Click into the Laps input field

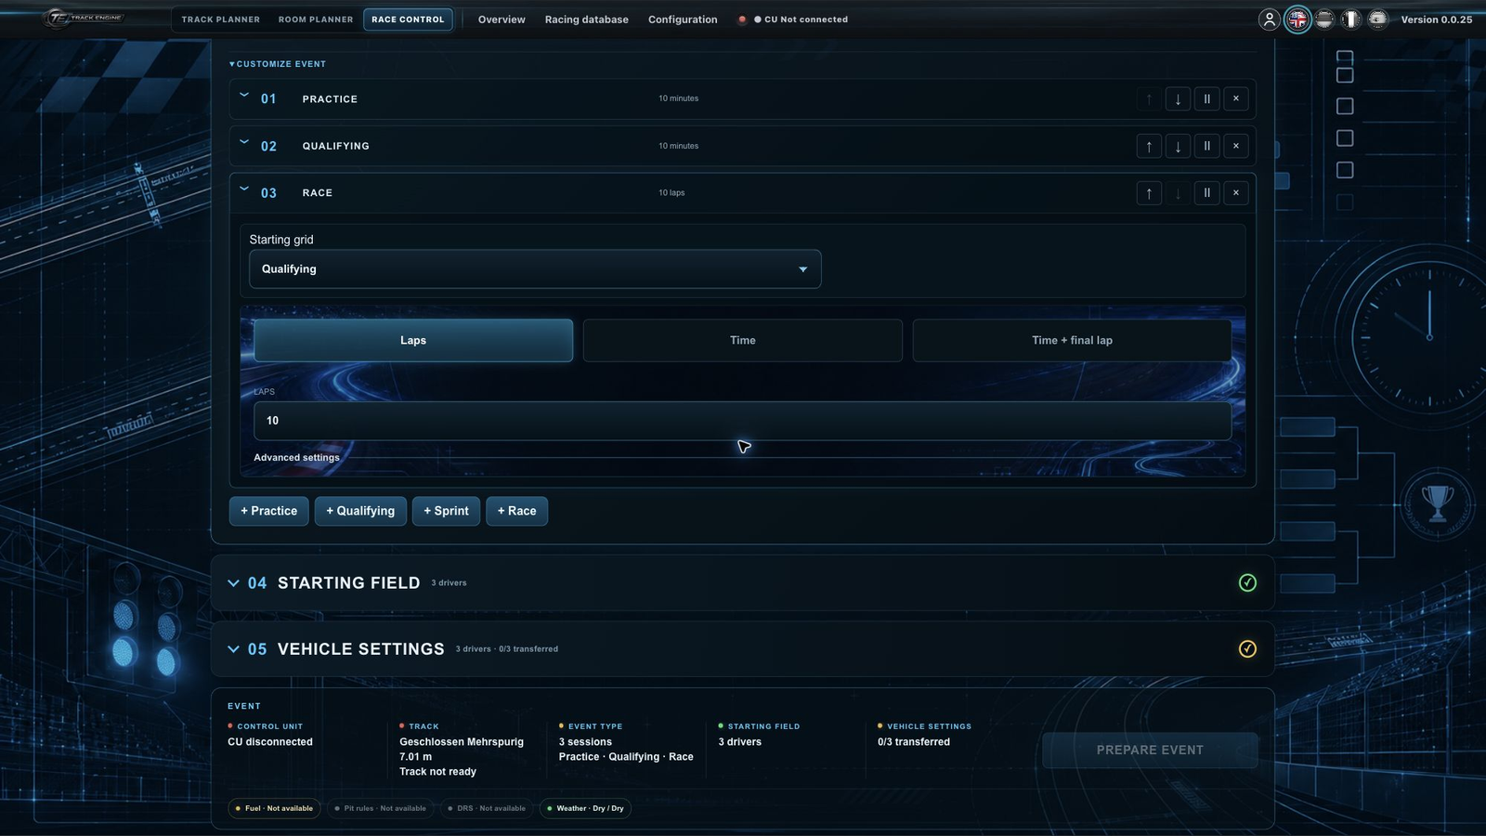tap(742, 421)
